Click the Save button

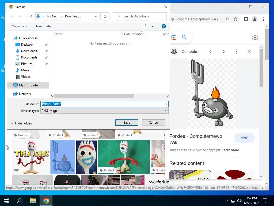pyautogui.click(x=127, y=123)
